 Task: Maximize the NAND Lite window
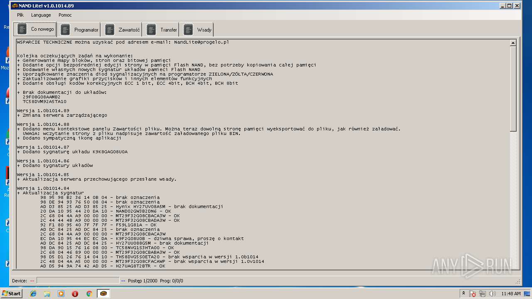pyautogui.click(x=510, y=6)
